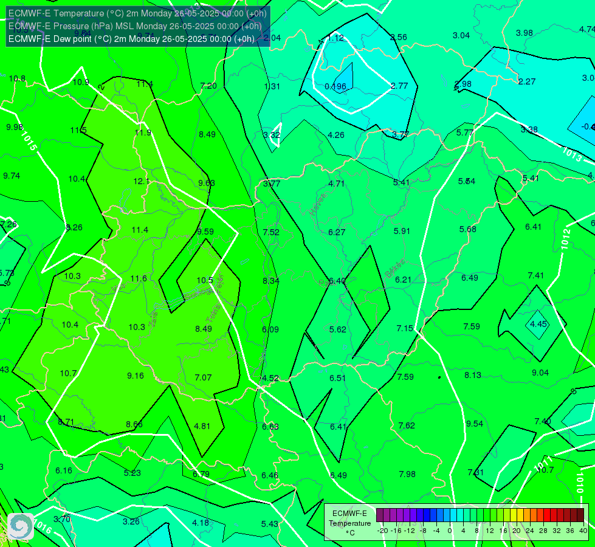Select the ECMWF-E Temperature 2m layer label
The width and height of the screenshot is (595, 547).
click(137, 13)
